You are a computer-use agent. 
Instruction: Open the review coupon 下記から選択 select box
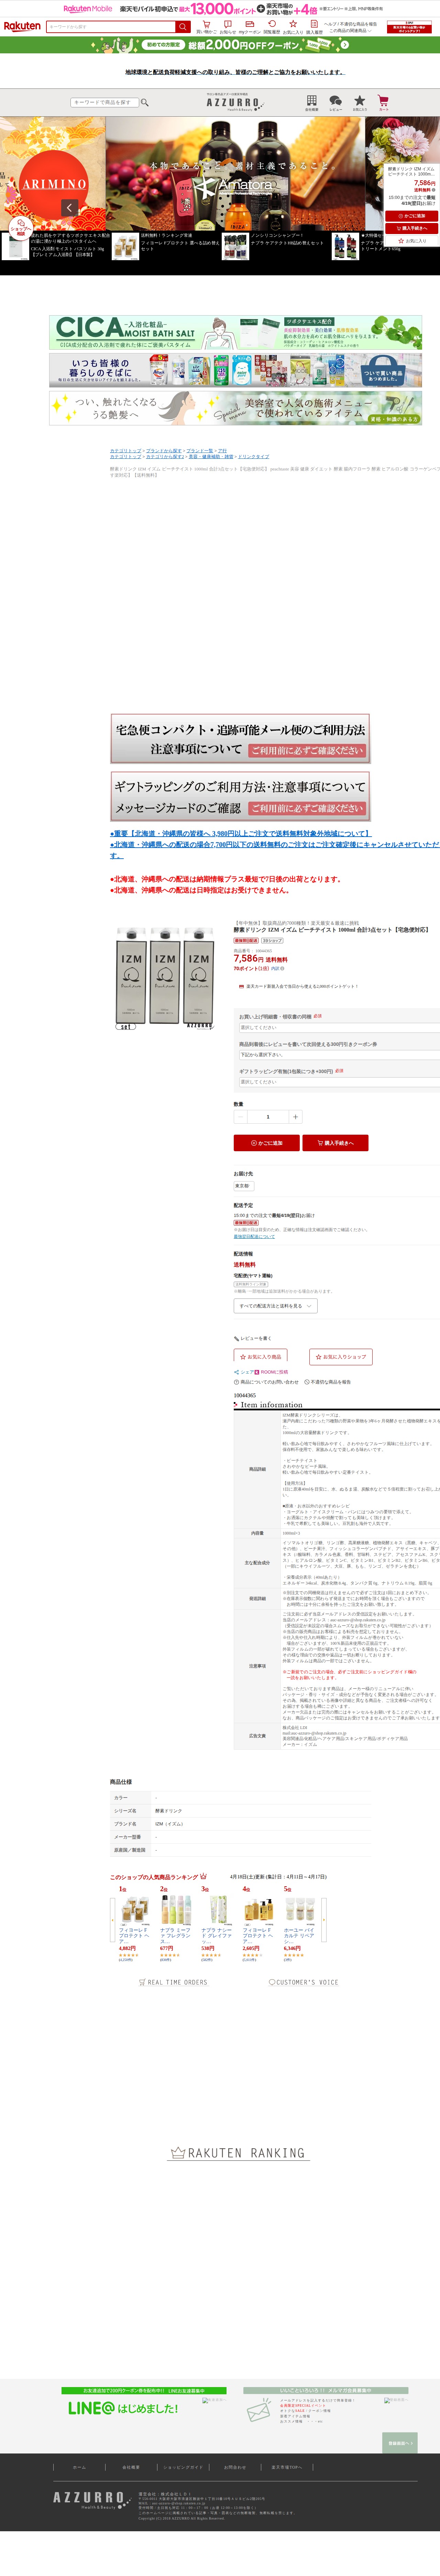point(339,1054)
